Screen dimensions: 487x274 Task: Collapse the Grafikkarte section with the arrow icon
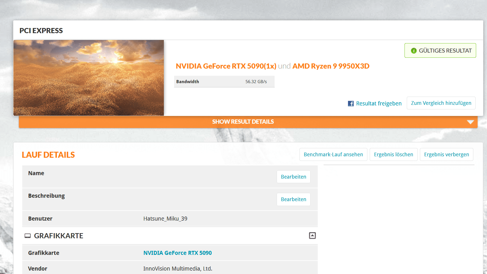(x=312, y=235)
